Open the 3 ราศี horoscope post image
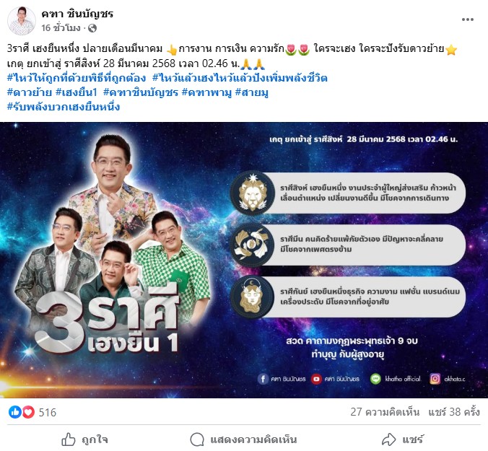 (x=244, y=260)
